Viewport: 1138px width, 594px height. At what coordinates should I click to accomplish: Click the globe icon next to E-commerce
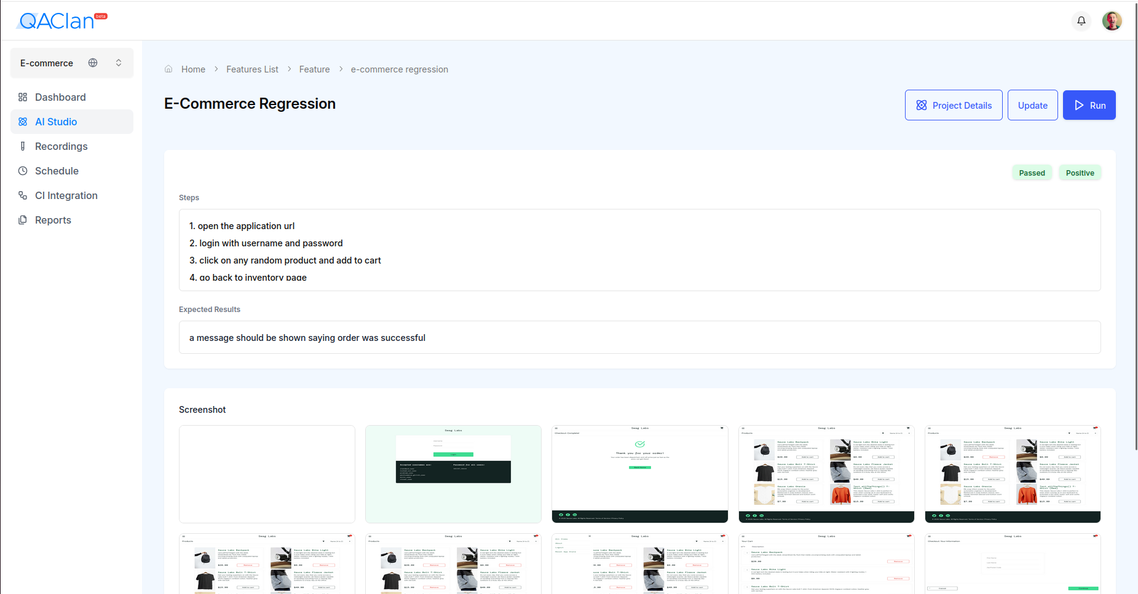[x=93, y=63]
